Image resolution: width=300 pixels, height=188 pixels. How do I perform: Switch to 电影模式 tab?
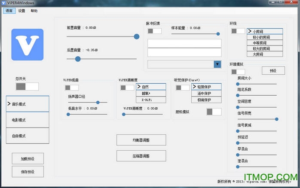[28, 120]
